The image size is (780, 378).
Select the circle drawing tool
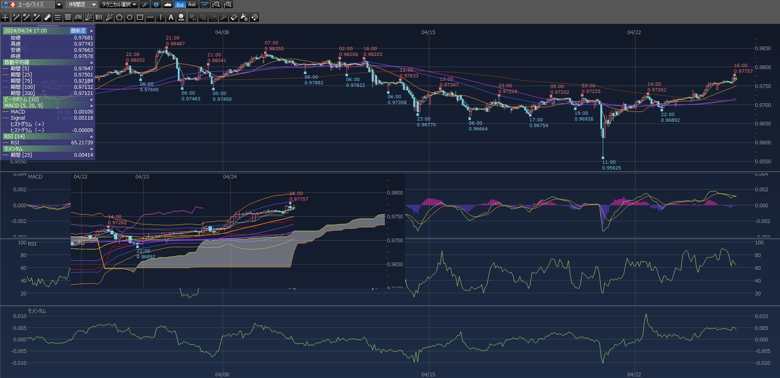tap(130, 17)
